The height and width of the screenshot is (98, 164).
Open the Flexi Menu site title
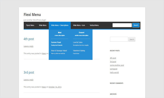32,14
